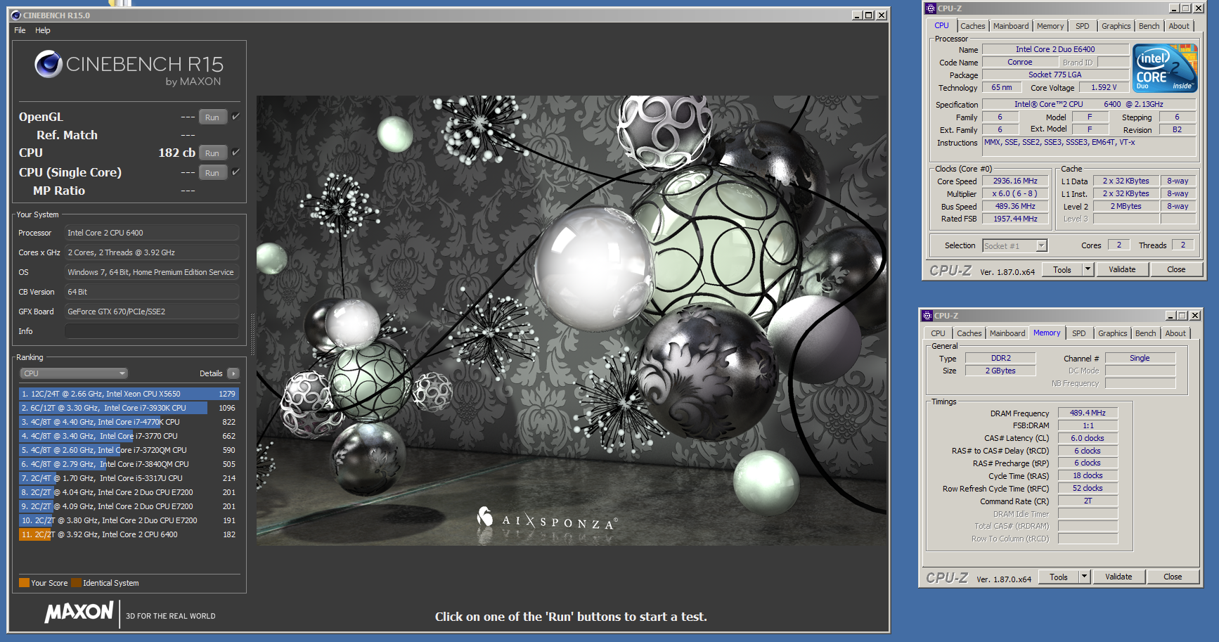Click Validate in upper CPU-Z window
This screenshot has width=1219, height=642.
click(x=1122, y=269)
